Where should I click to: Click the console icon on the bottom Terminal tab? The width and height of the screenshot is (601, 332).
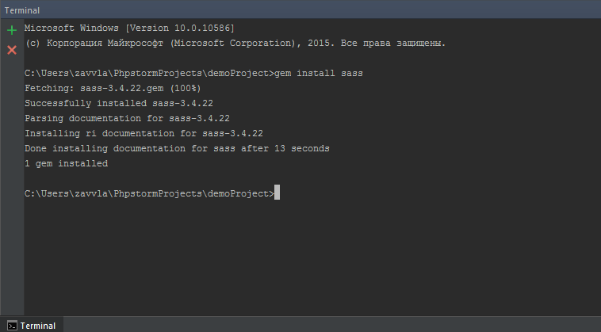pyautogui.click(x=12, y=326)
